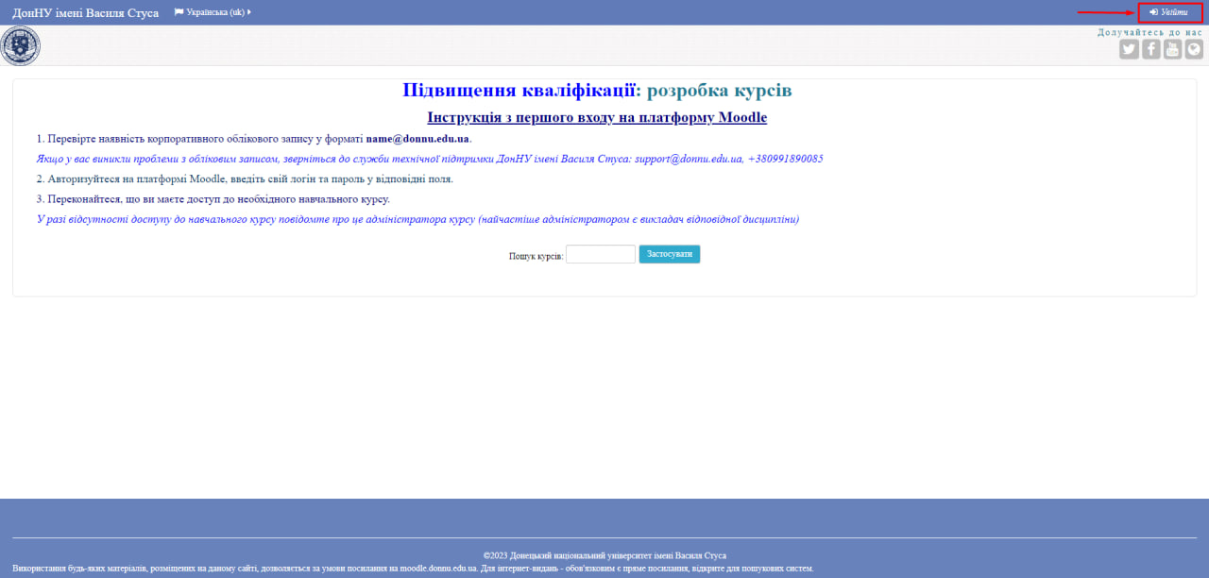Click the Інструкція з першого входу heading

click(597, 118)
